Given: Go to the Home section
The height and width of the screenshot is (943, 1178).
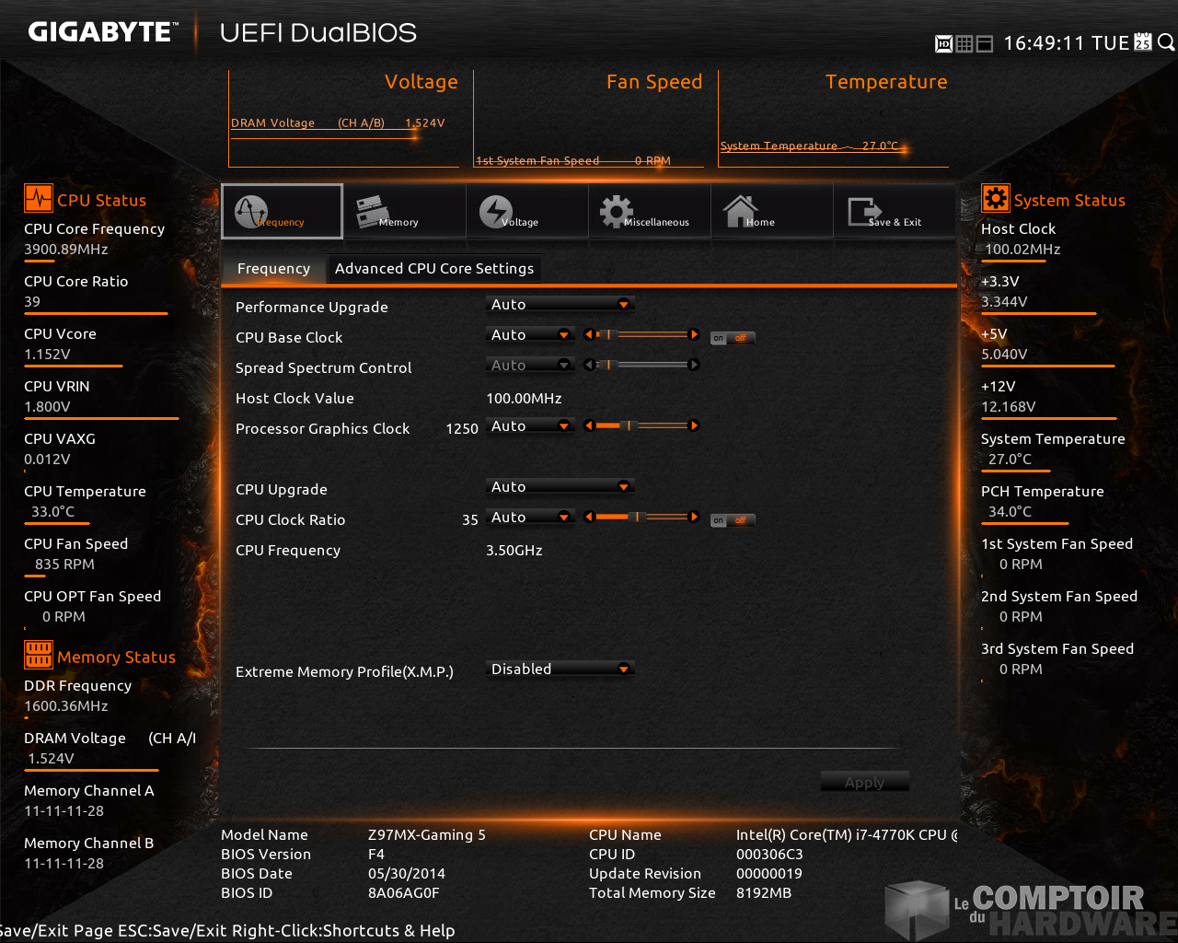Looking at the screenshot, I should tap(771, 212).
